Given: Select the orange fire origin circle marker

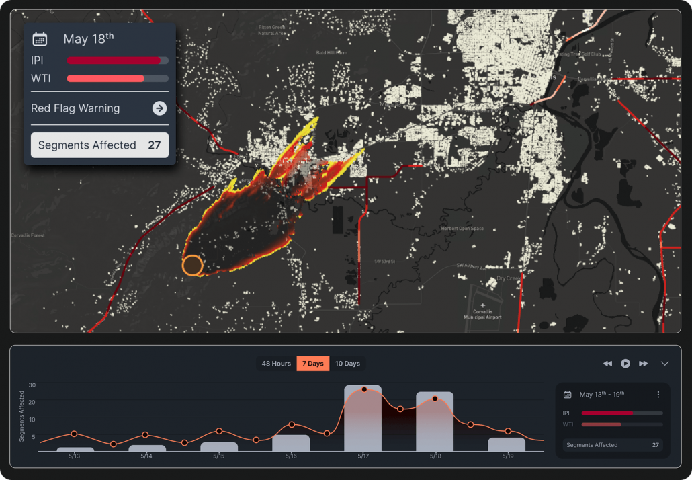Looking at the screenshot, I should click(192, 266).
